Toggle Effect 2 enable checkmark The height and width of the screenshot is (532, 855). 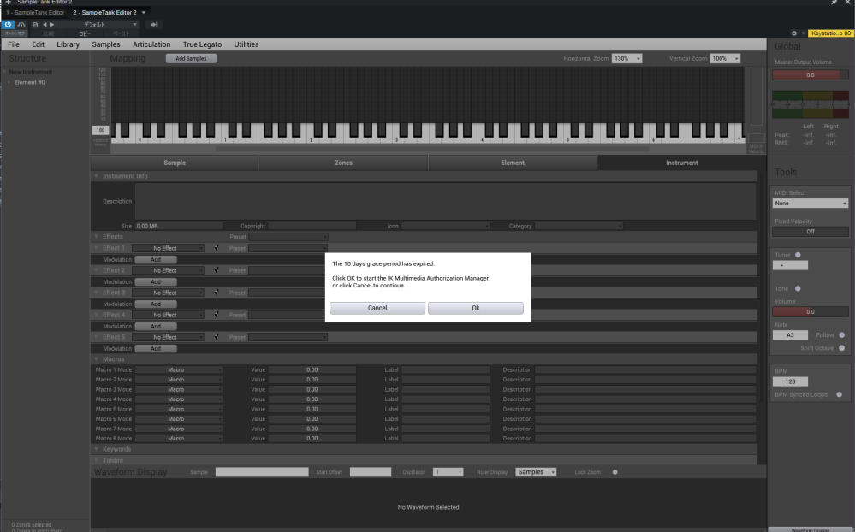pos(217,270)
